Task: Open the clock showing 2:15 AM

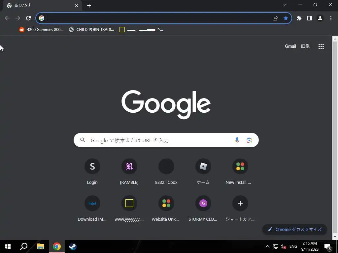Action: tap(310, 246)
